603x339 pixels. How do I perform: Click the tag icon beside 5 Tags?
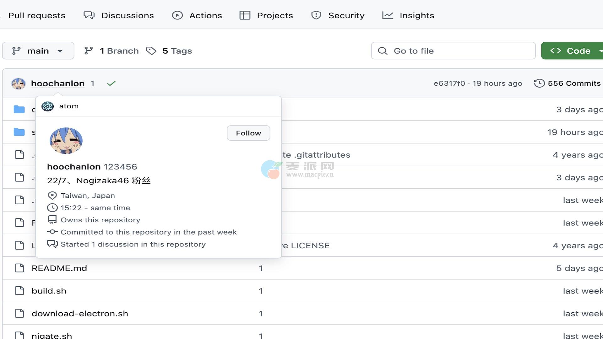pyautogui.click(x=151, y=51)
